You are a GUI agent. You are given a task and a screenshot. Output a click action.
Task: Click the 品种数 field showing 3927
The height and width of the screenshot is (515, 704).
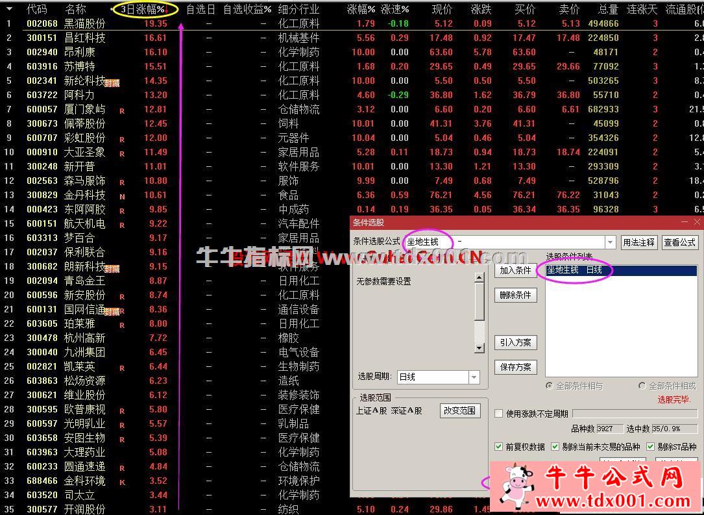[x=610, y=429]
